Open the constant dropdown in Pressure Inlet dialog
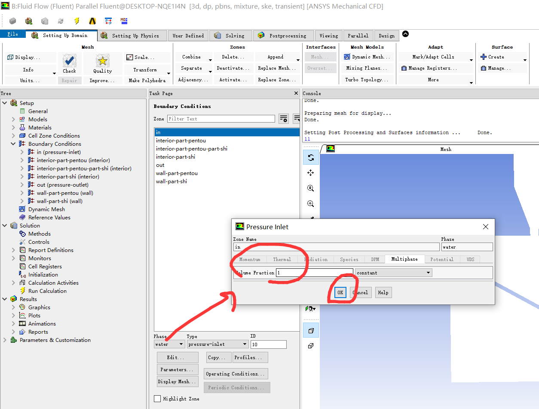The width and height of the screenshot is (539, 409). (x=393, y=273)
